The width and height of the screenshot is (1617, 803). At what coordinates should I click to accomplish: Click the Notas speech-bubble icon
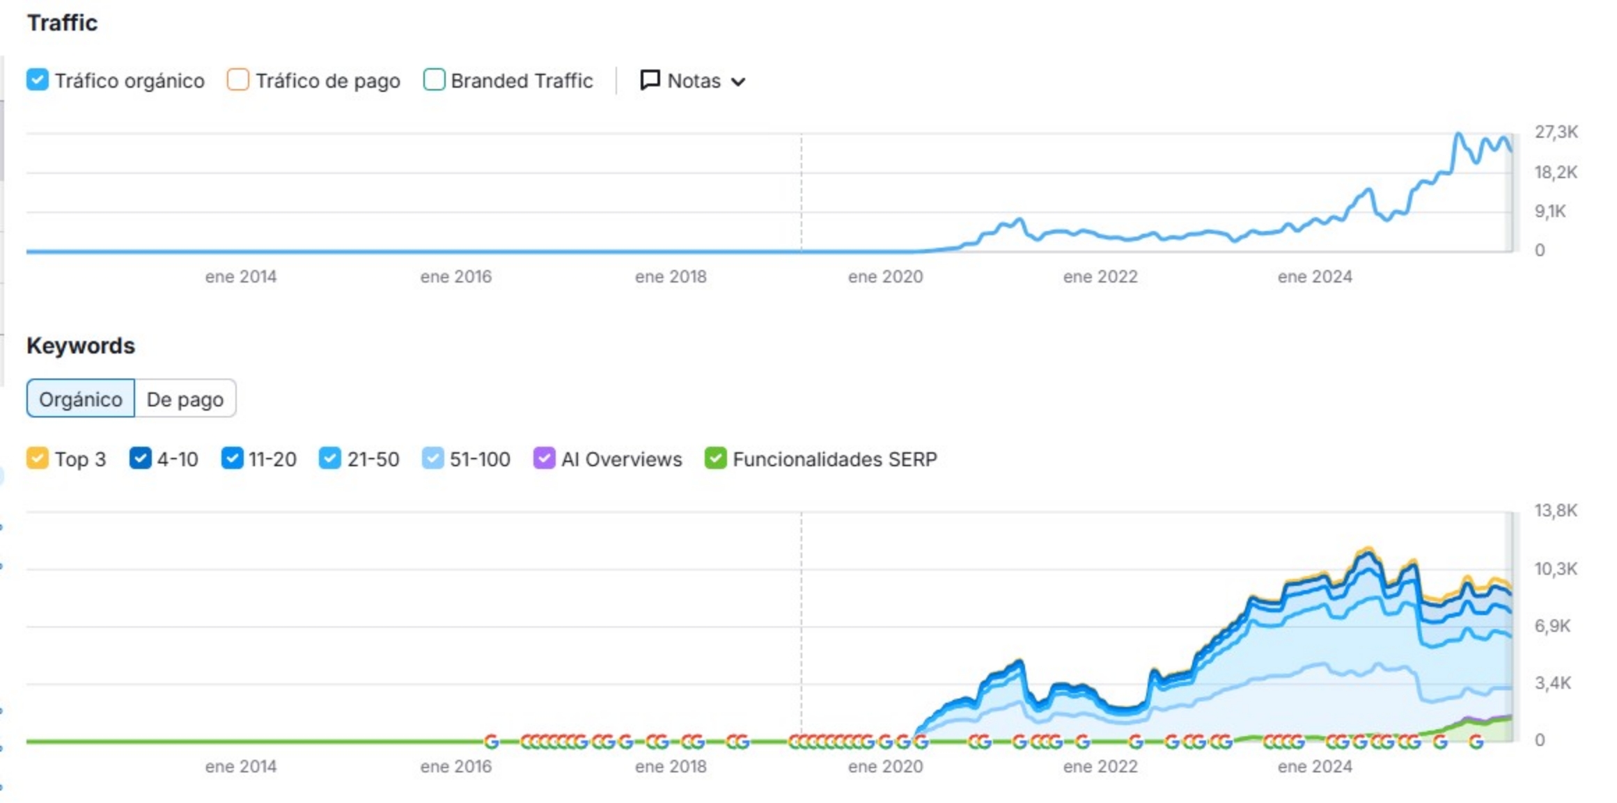pos(650,81)
